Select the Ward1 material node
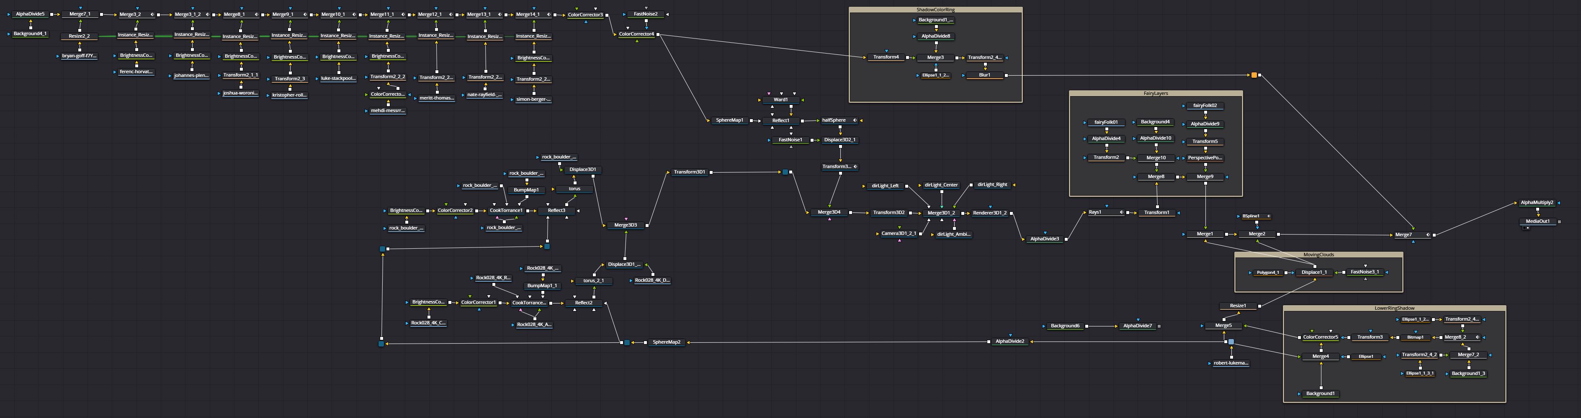The image size is (1581, 418). (x=781, y=99)
